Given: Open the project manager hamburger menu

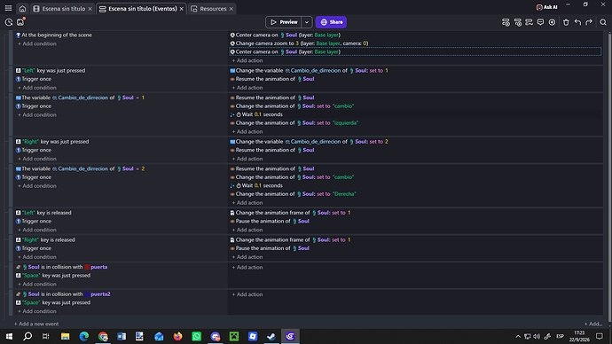Looking at the screenshot, I should coord(8,8).
